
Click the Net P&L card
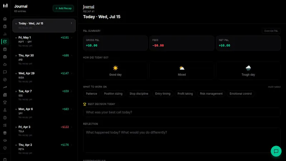pos(248,43)
